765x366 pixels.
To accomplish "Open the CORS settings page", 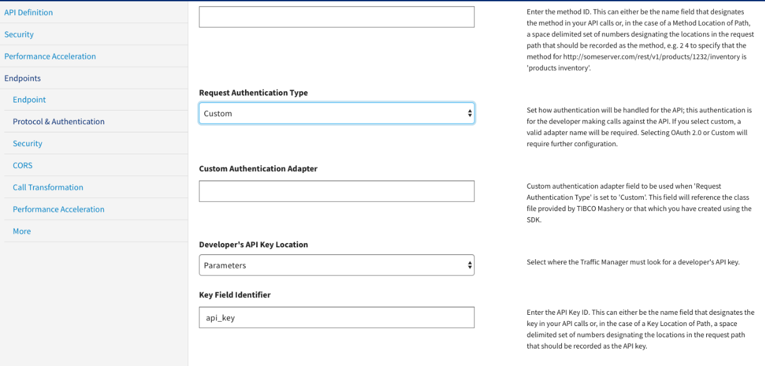I will tap(22, 166).
